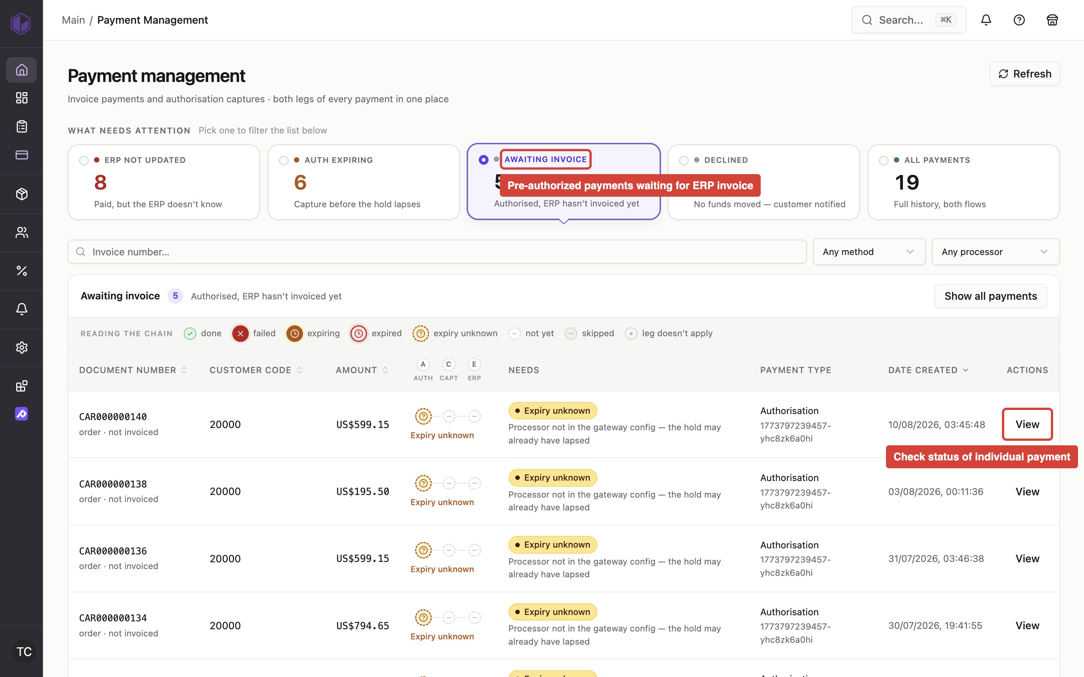
Task: Click the purple pen app icon in sidebar
Action: (21, 414)
